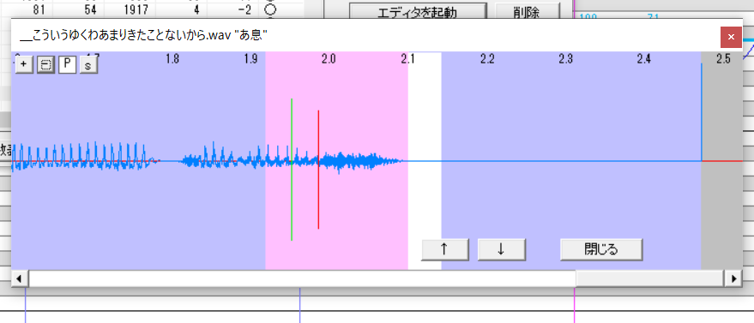Click the horizontal scrollbar right arrow
This screenshot has height=323, width=754.
click(x=733, y=278)
